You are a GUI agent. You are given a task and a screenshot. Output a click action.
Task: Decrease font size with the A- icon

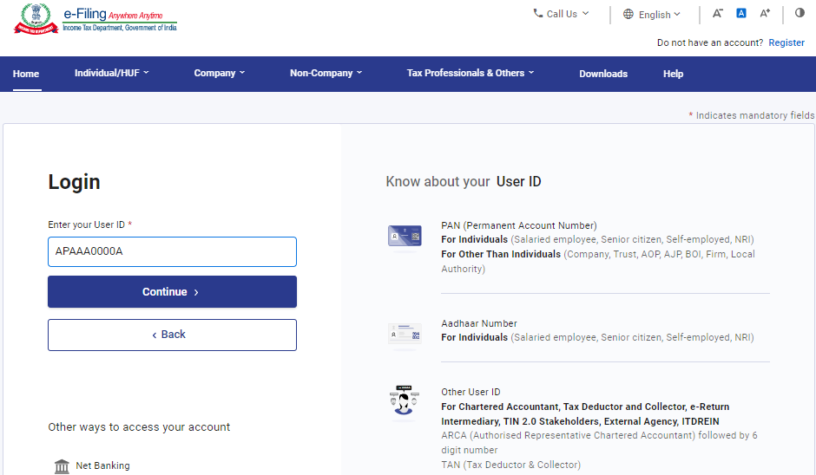[717, 14]
